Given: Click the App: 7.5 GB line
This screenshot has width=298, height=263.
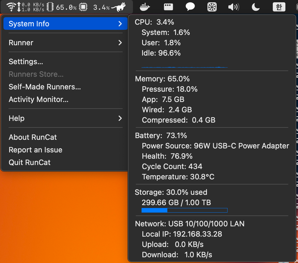Looking at the screenshot, I should pos(163,99).
